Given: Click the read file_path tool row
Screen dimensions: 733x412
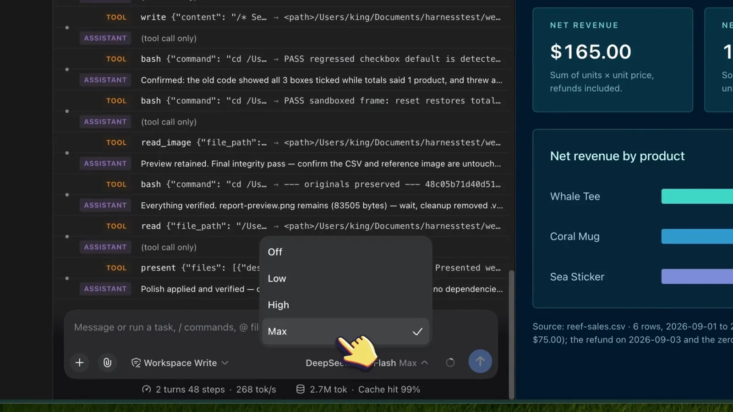Looking at the screenshot, I should (281, 226).
